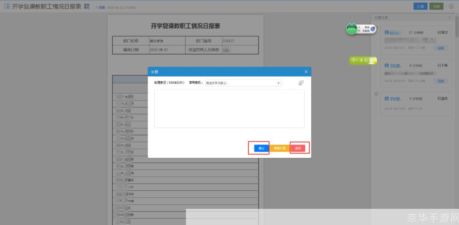Click the 开学复课教职工情况日报表 document heading
Viewport: 459px width, 225px height.
(185, 26)
